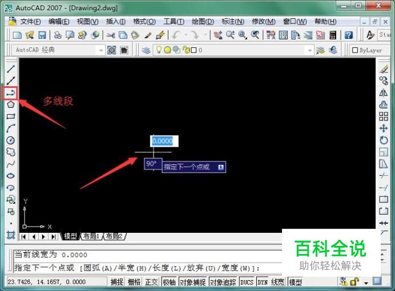This screenshot has width=395, height=291.
Task: Select the Line tool
Action: point(11,68)
